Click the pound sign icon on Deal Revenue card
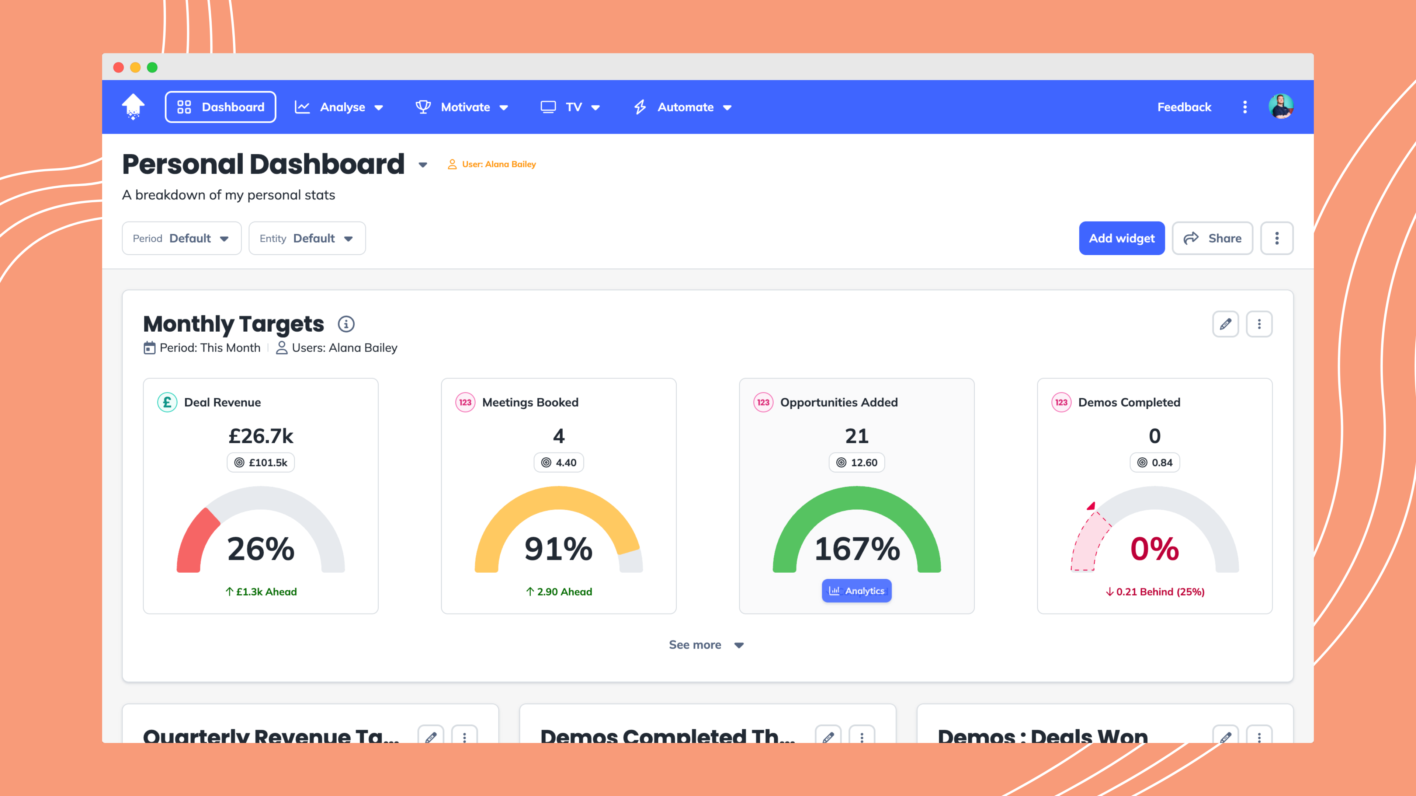1416x796 pixels. (167, 402)
